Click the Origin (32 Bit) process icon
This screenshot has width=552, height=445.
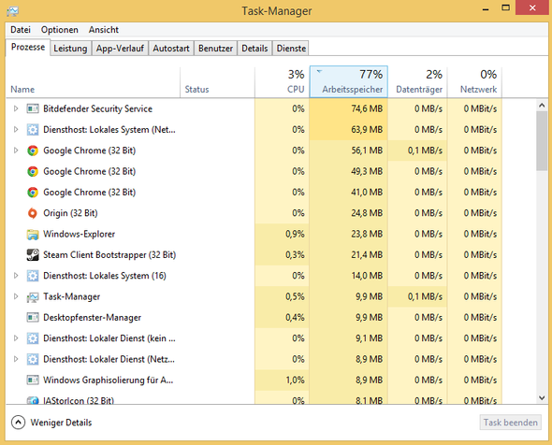point(33,213)
